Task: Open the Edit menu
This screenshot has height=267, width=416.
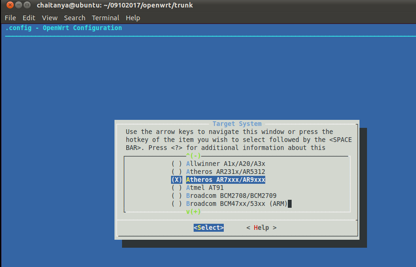Action: 29,18
